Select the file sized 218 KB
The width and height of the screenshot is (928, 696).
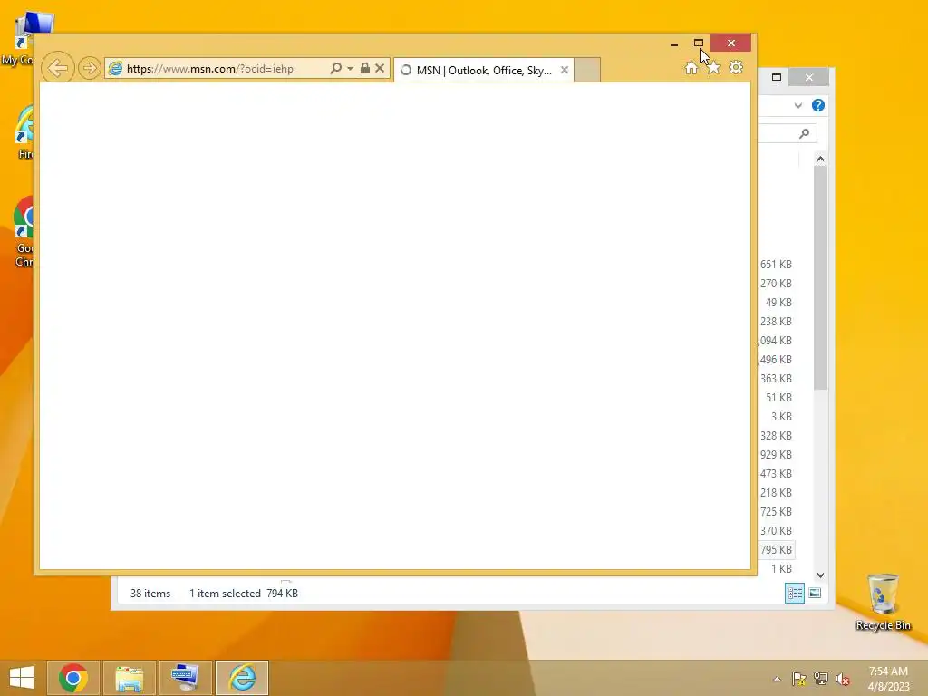[776, 492]
